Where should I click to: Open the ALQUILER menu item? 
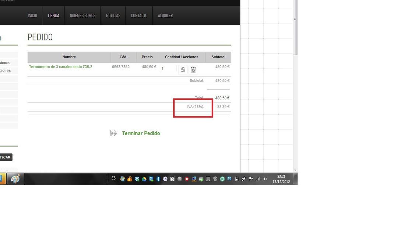coord(165,15)
